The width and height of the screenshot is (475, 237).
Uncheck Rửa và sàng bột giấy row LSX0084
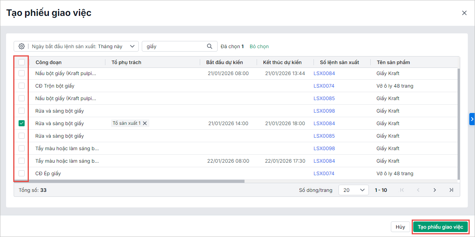[22, 123]
